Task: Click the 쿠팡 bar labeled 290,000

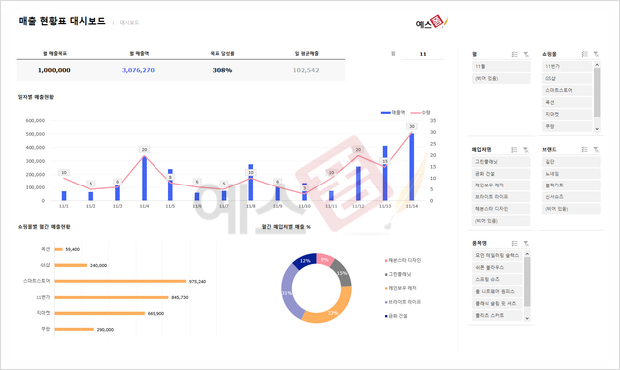Action: point(74,329)
